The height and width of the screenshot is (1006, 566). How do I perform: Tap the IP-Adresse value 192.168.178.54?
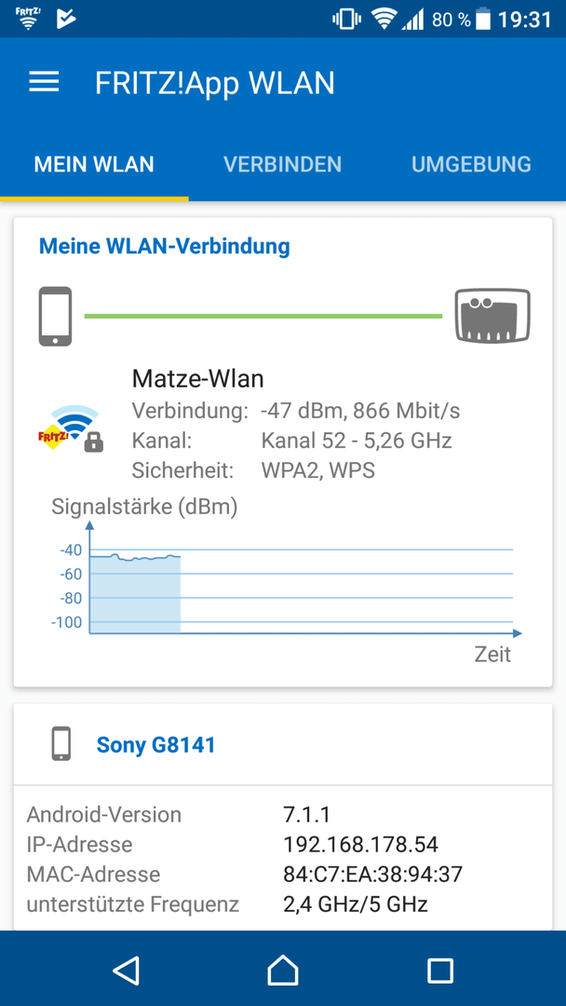pos(360,844)
